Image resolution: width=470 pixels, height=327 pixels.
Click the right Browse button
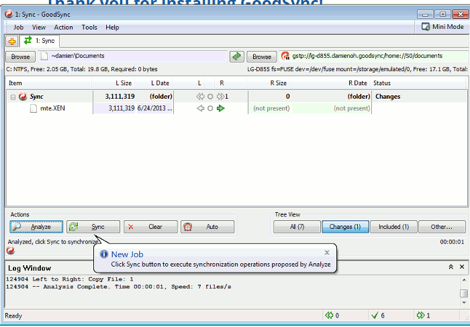tap(262, 56)
